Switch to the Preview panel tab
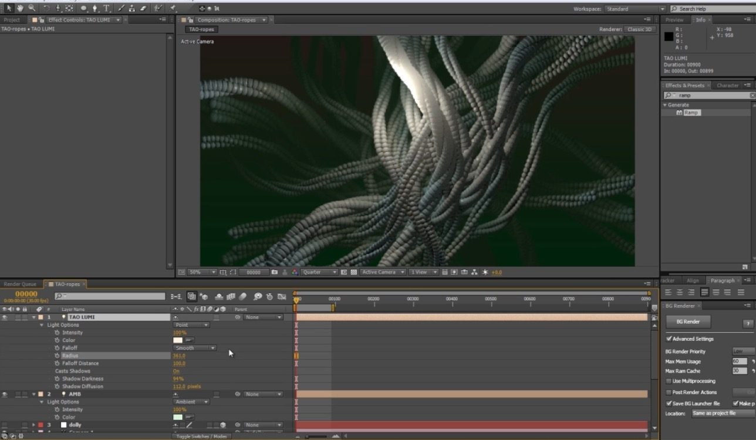The image size is (756, 440). 674,20
